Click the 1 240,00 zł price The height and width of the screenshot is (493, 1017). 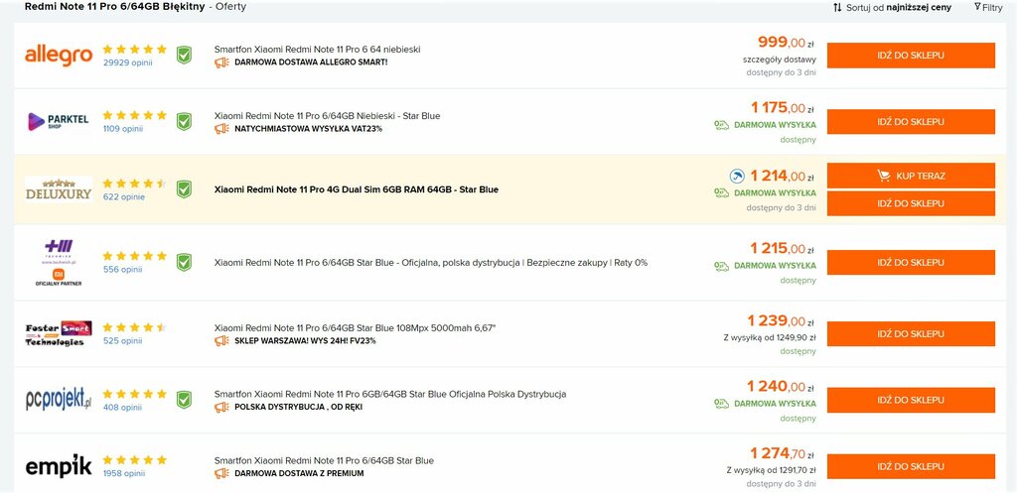pyautogui.click(x=781, y=387)
